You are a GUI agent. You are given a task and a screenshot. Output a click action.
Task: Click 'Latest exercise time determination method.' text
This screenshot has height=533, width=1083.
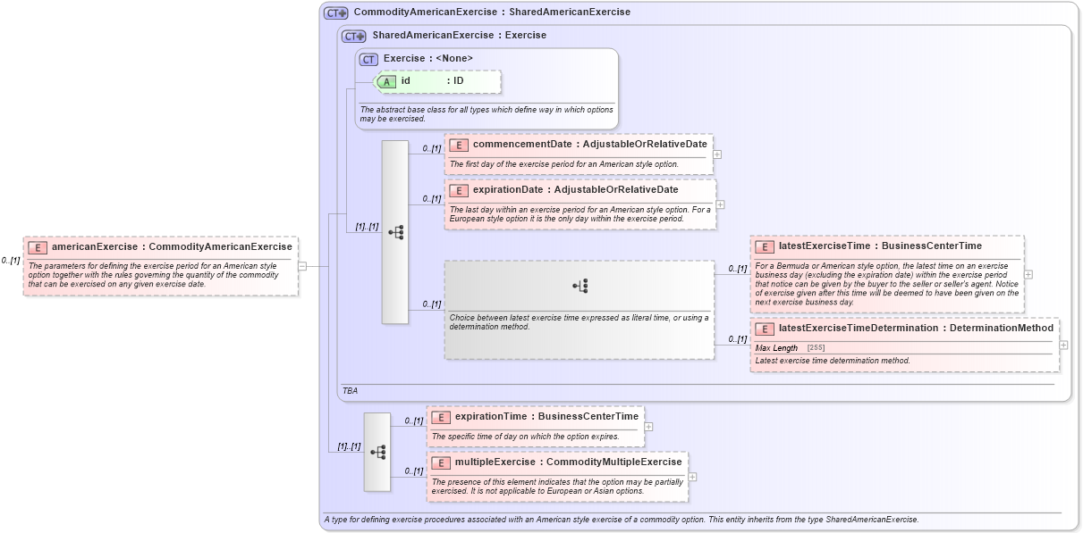pos(833,361)
